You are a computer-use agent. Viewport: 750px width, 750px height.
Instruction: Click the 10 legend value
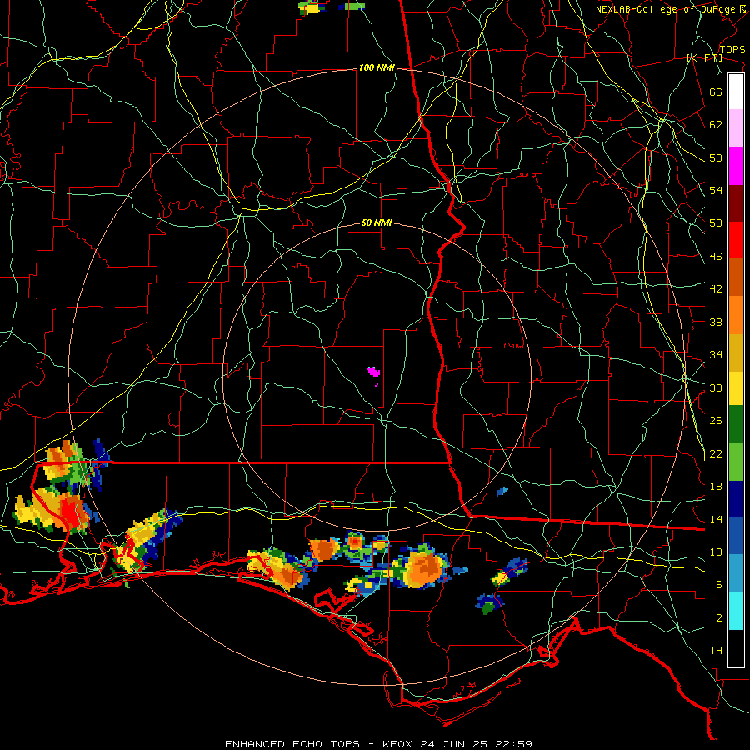[x=716, y=552]
